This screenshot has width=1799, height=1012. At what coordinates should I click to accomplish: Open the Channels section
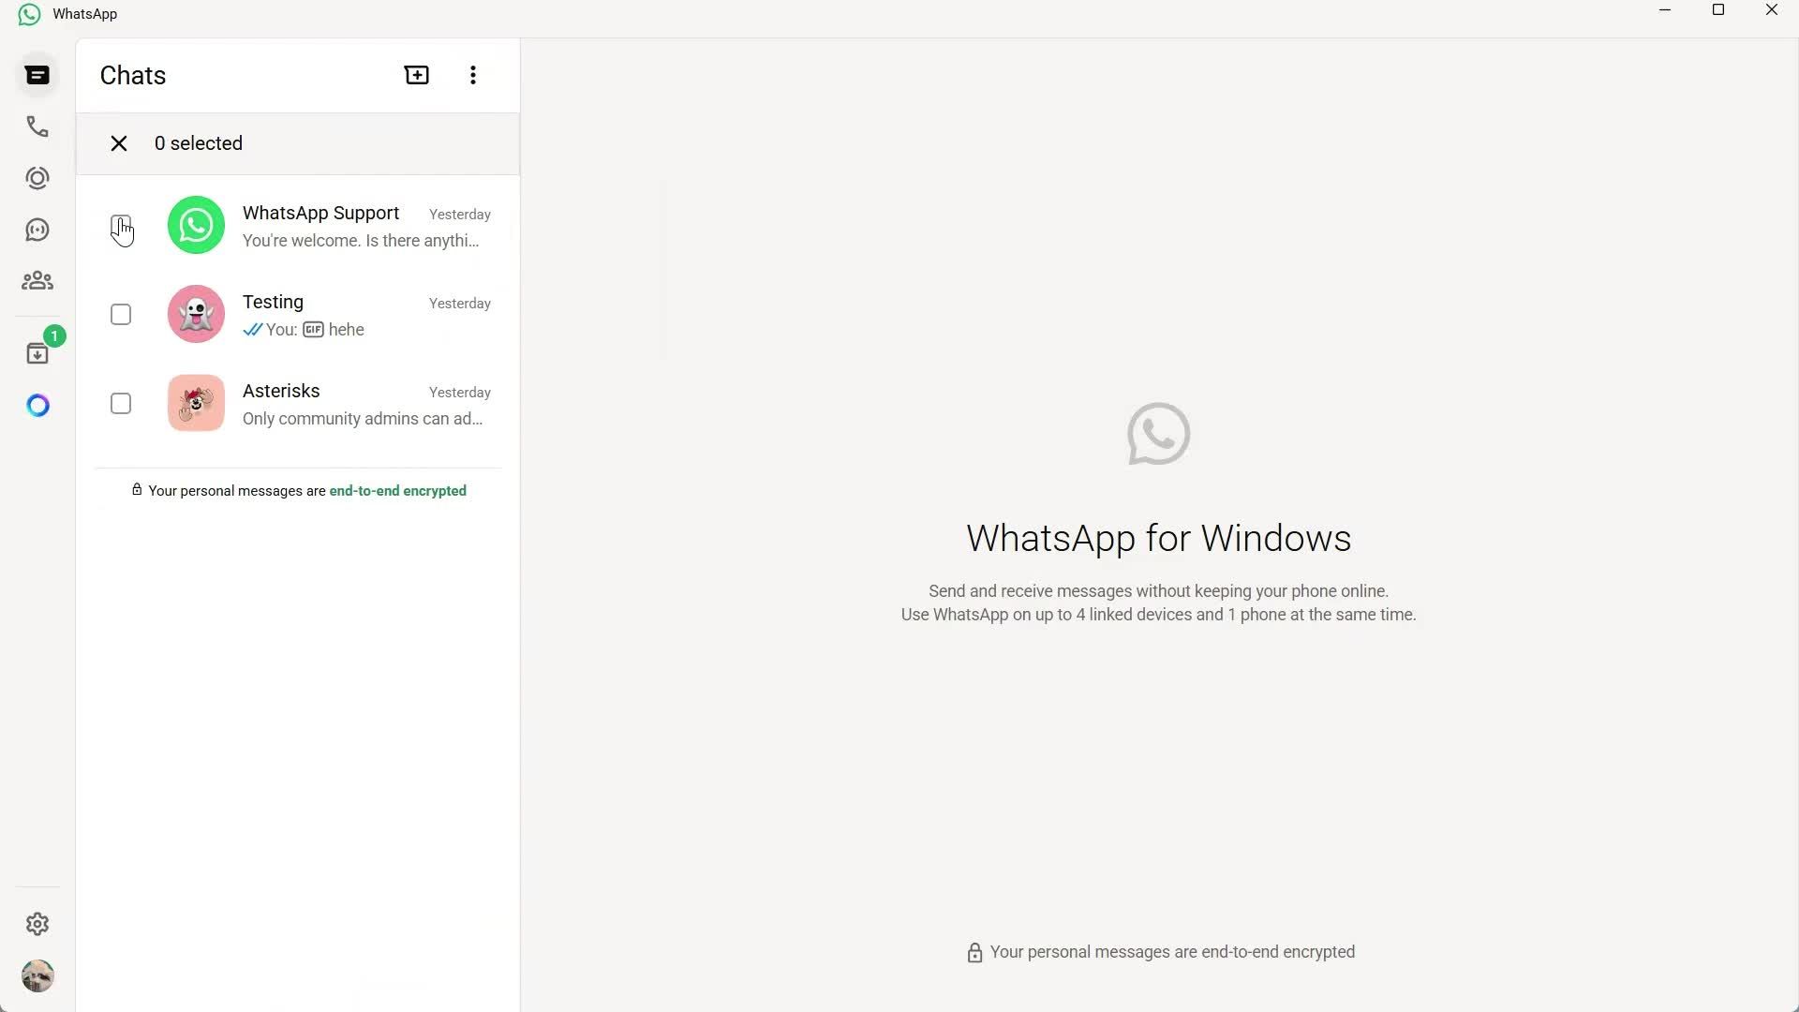pyautogui.click(x=37, y=230)
